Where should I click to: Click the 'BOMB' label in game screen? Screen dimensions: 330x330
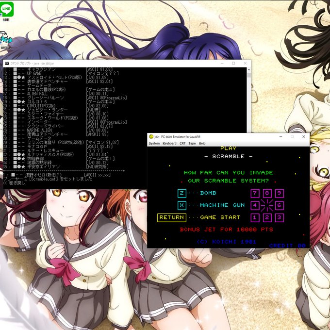208,193
